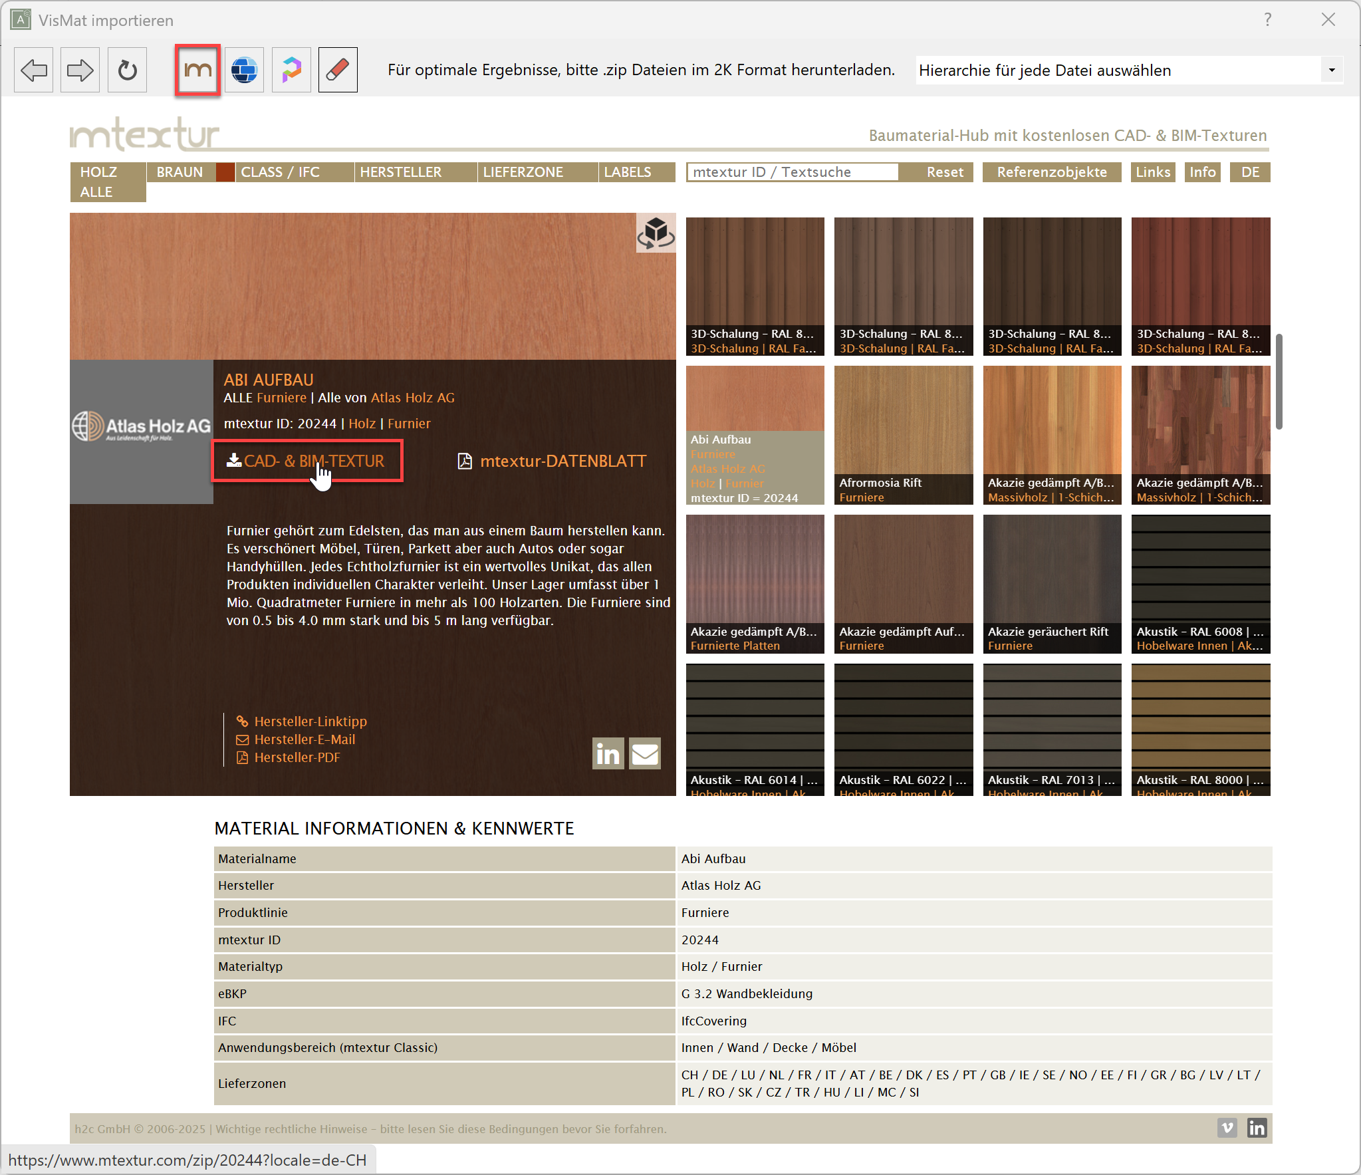Open the blue globe web source icon
Screen dimensions: 1361x1175
pos(244,70)
